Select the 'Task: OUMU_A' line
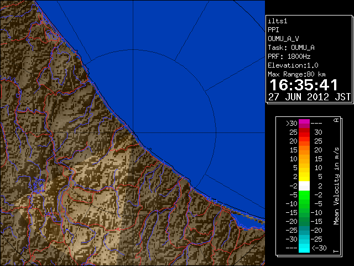This screenshot has width=354, height=266. (x=291, y=48)
